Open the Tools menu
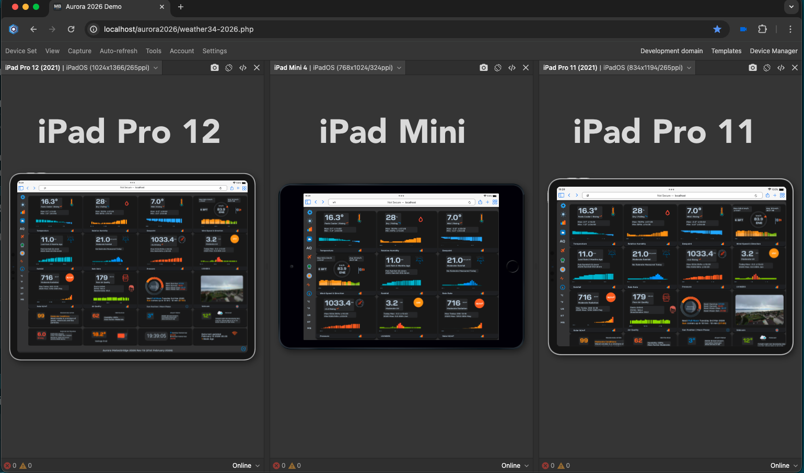This screenshot has width=804, height=473. pyautogui.click(x=153, y=51)
